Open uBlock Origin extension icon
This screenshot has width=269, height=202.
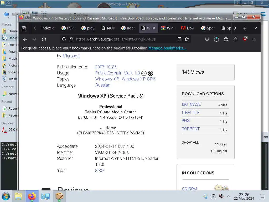tap(245, 39)
